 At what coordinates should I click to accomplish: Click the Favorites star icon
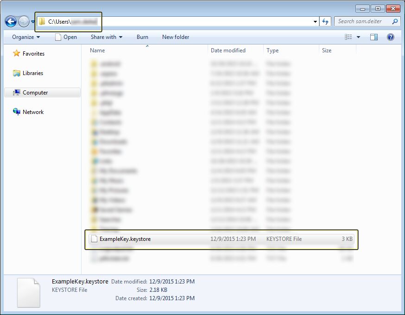point(17,53)
